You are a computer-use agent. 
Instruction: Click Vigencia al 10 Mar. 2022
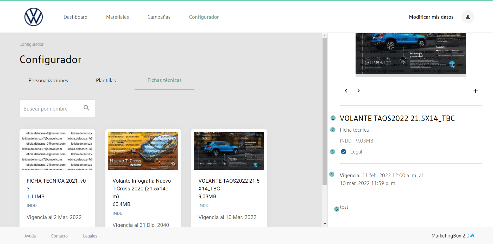coord(227,217)
